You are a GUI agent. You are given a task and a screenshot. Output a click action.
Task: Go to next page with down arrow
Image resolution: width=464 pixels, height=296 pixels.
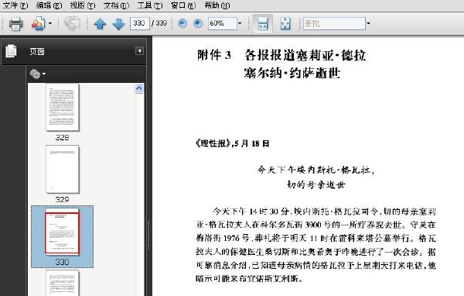point(118,24)
